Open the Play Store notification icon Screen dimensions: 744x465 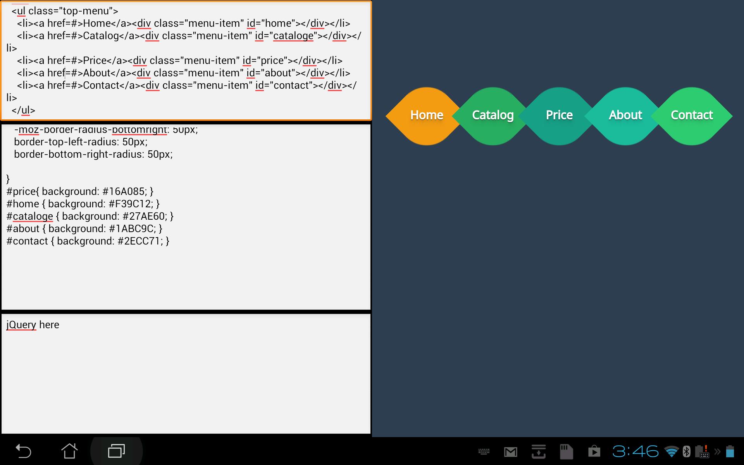click(594, 452)
